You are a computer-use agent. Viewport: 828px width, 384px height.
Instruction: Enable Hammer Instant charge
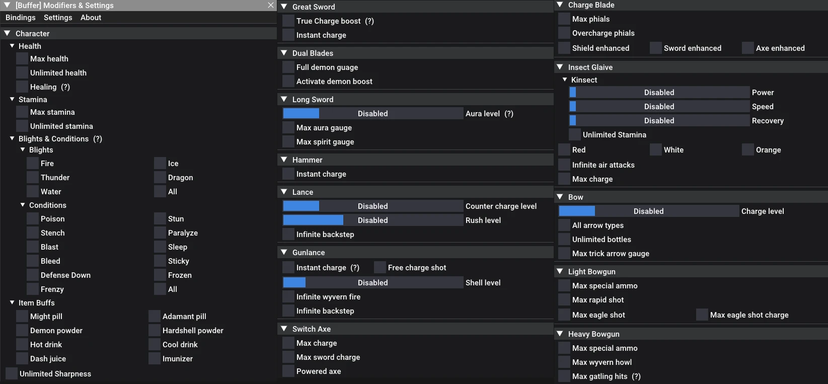[288, 174]
